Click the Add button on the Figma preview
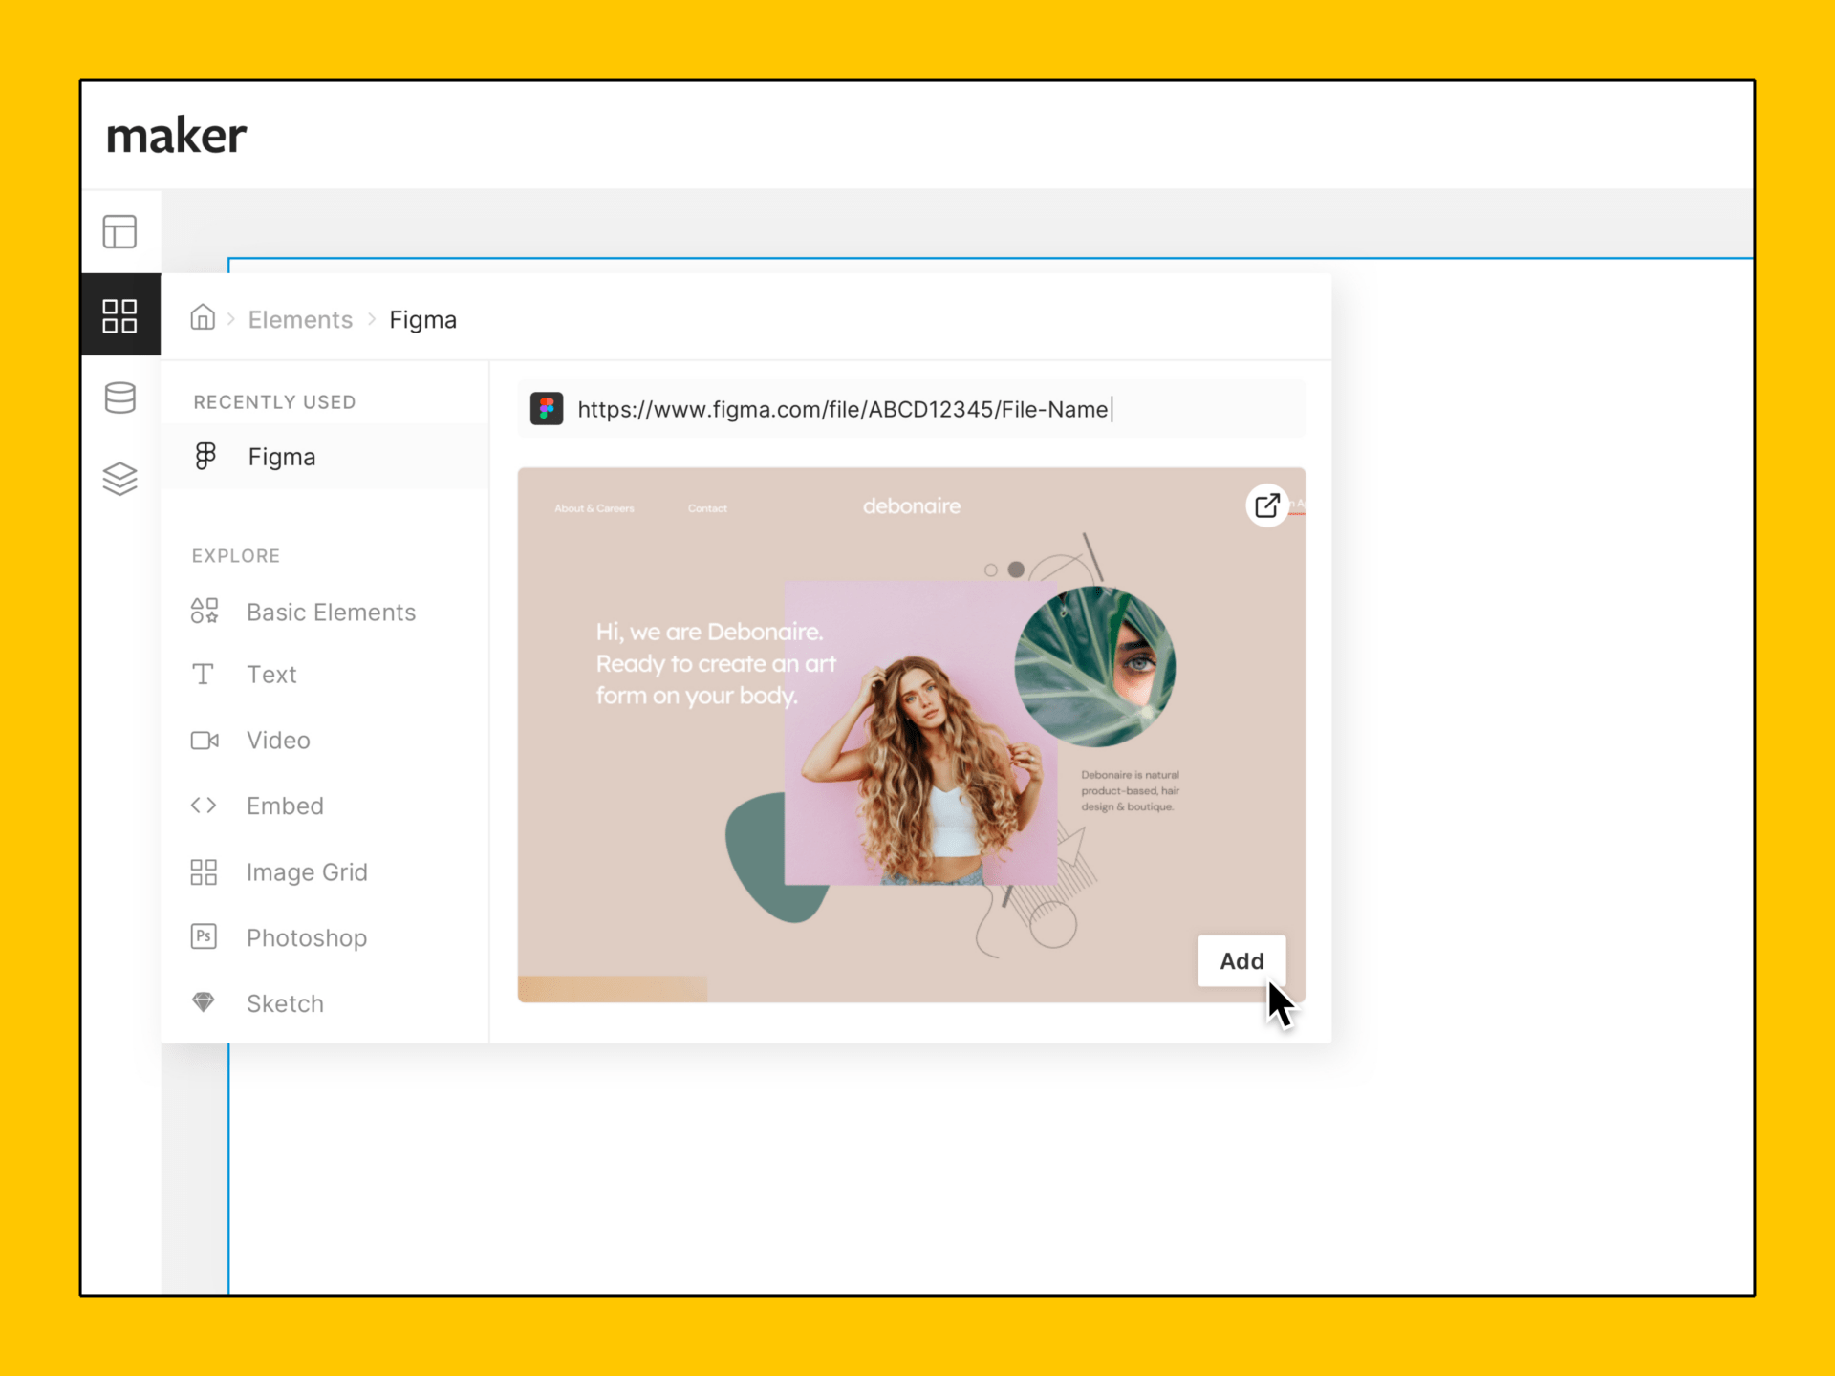The width and height of the screenshot is (1835, 1376). click(1241, 961)
